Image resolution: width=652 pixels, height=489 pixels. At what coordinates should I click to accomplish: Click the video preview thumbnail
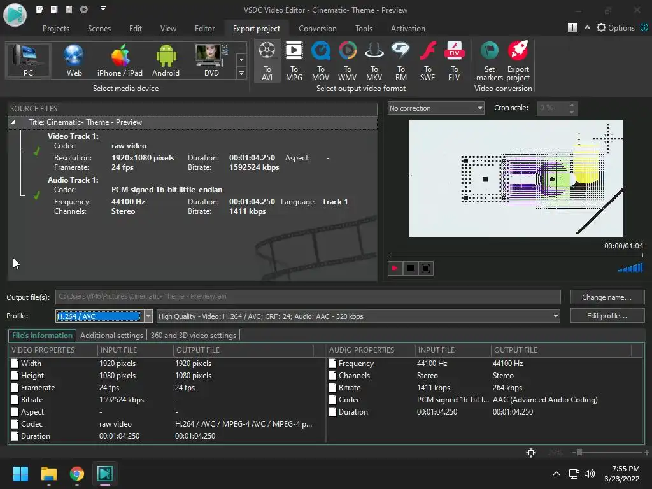[x=516, y=178]
